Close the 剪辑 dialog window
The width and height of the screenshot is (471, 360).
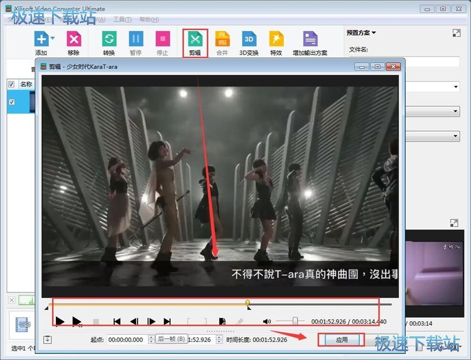point(393,66)
